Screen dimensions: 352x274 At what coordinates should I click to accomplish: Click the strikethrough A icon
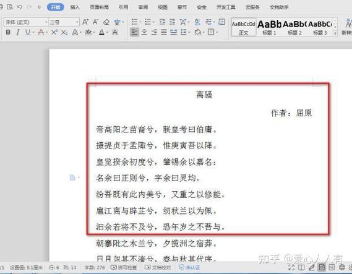(41, 32)
